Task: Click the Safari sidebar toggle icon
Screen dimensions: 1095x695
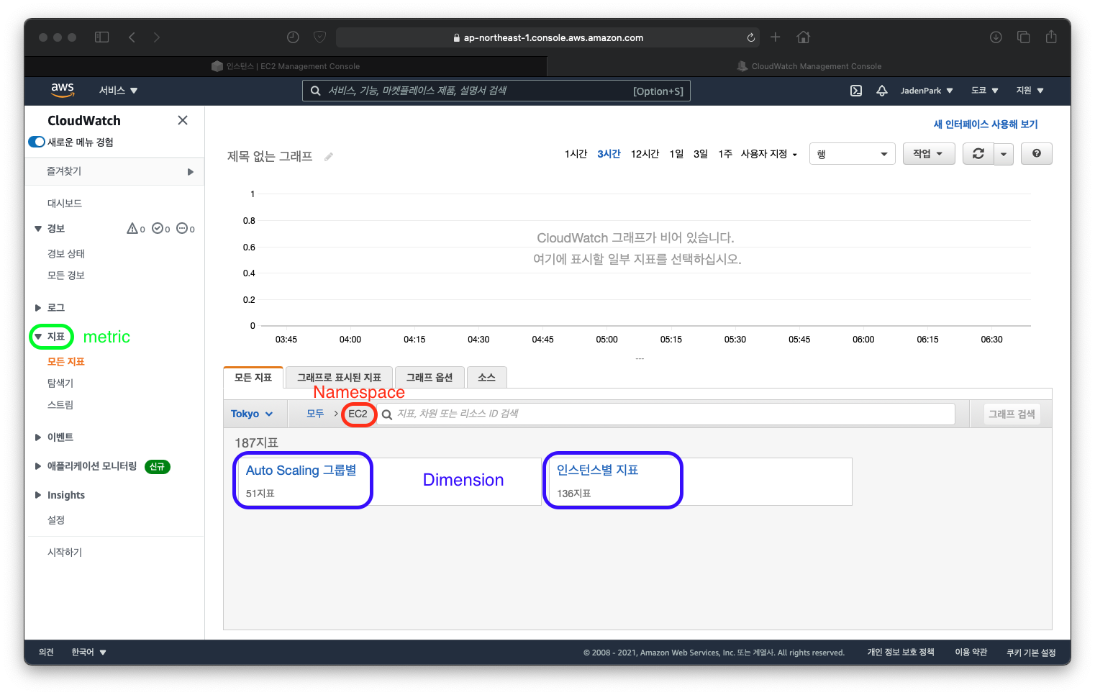Action: [101, 37]
